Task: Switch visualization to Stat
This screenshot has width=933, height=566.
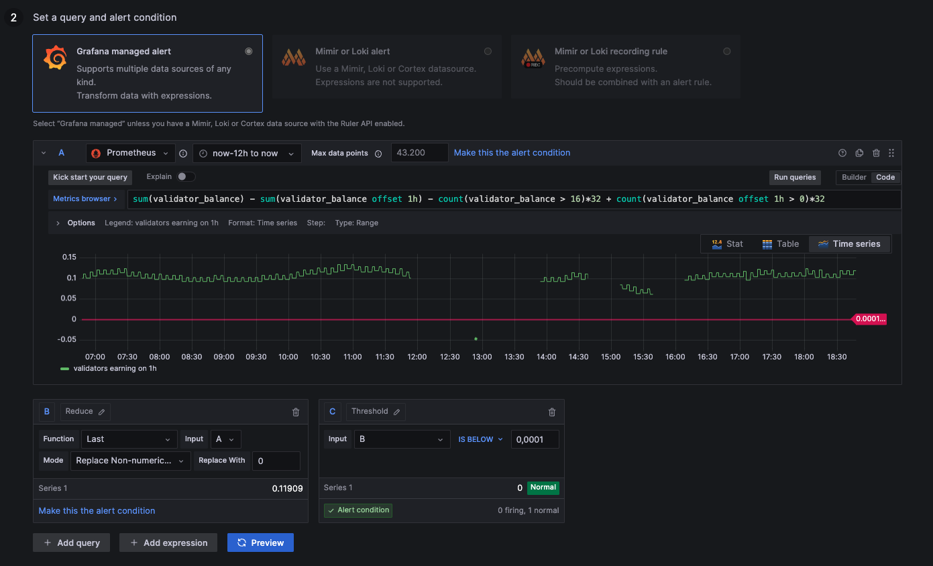Action: [727, 244]
